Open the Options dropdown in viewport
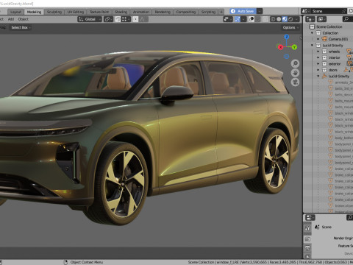This screenshot has height=265, width=353. (291, 27)
